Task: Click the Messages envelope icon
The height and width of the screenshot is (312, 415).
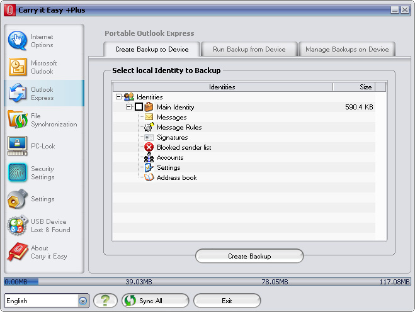Action: point(149,117)
